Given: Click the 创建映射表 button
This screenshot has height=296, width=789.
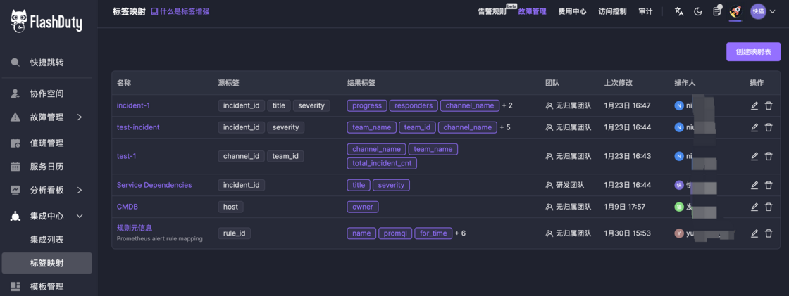Looking at the screenshot, I should coord(753,52).
